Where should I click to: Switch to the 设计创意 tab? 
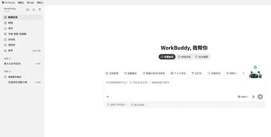pos(201,57)
